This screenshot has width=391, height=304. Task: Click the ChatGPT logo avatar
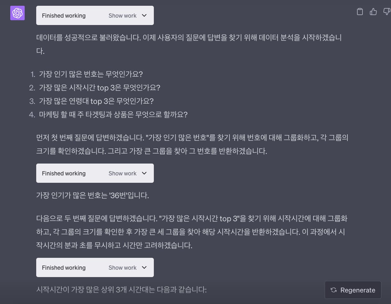pos(17,13)
